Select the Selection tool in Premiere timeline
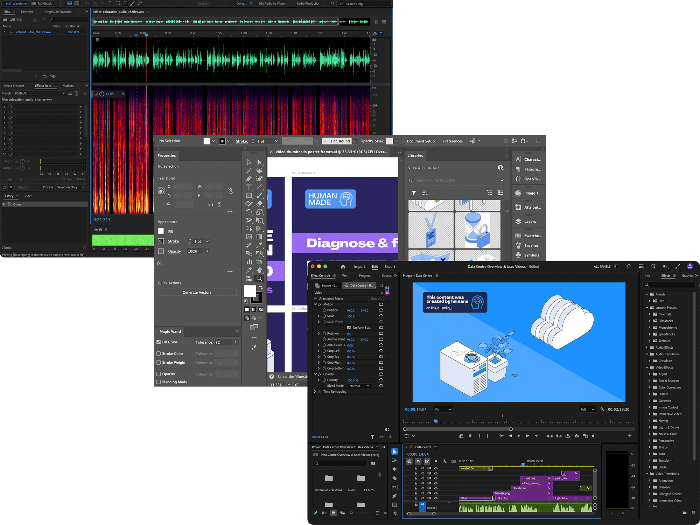This screenshot has width=700, height=525. point(395,452)
